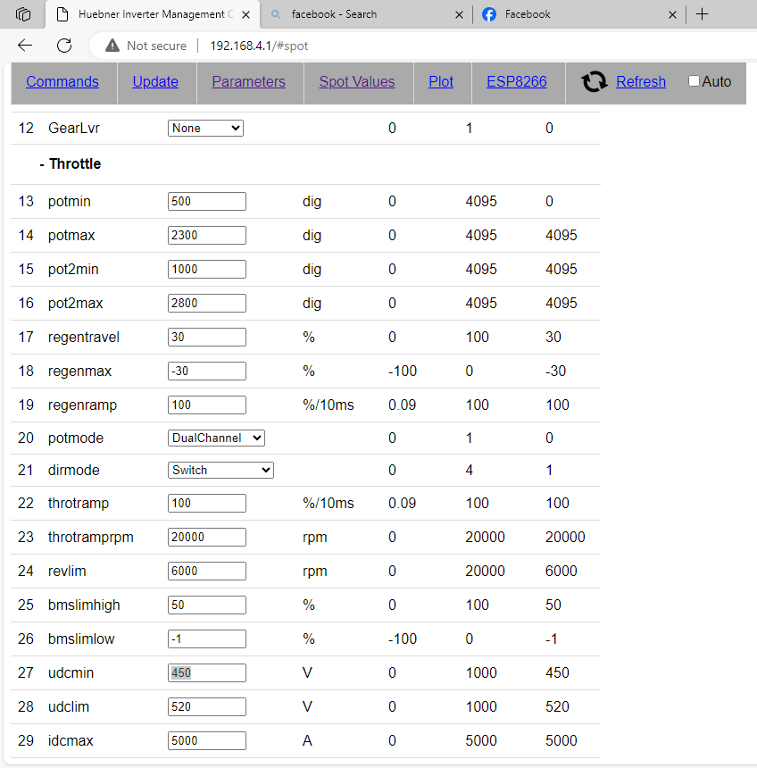Open the ESP8266 link

pos(517,82)
